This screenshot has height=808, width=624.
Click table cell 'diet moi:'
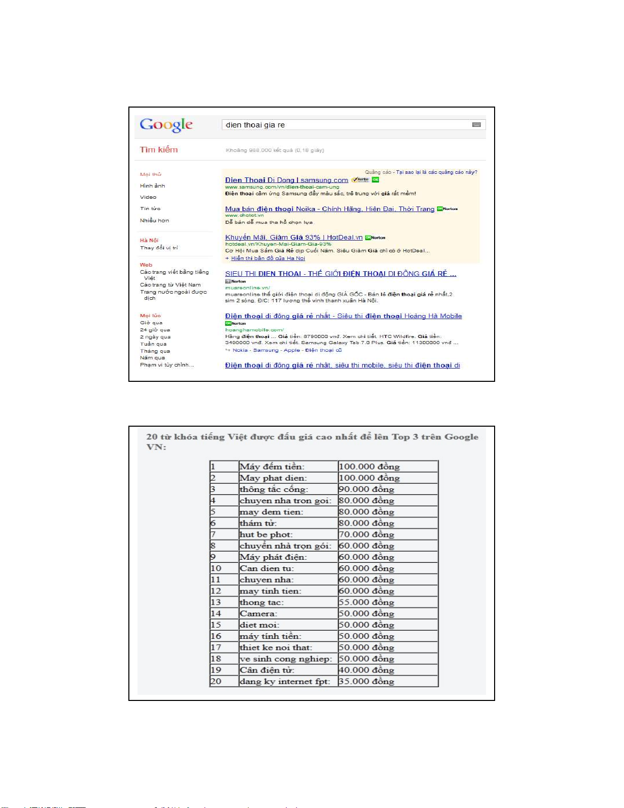pyautogui.click(x=288, y=625)
